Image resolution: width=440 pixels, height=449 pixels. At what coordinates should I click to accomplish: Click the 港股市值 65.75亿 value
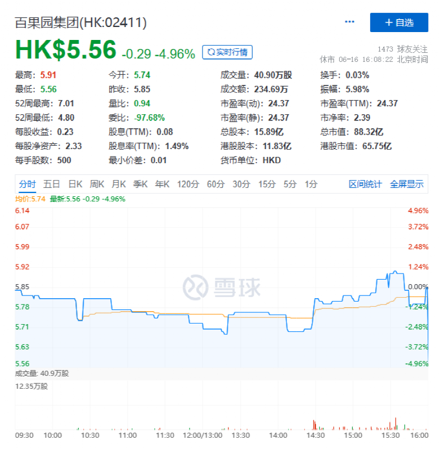point(377,146)
